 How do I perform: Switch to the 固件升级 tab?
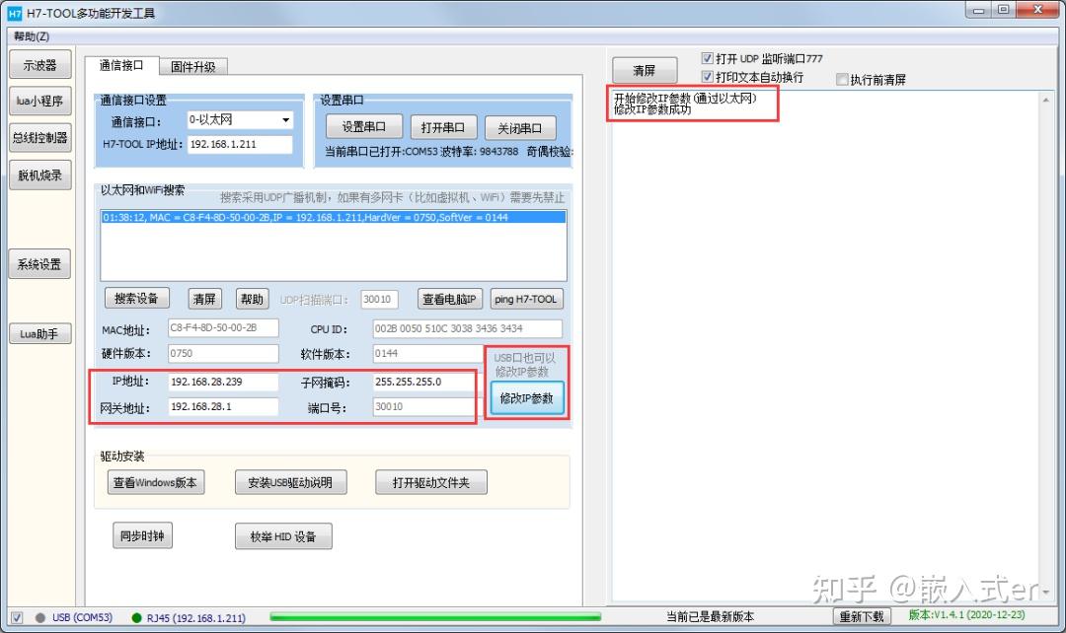pos(193,66)
